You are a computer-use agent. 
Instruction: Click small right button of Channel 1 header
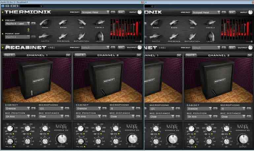pyautogui.click(x=68, y=55)
